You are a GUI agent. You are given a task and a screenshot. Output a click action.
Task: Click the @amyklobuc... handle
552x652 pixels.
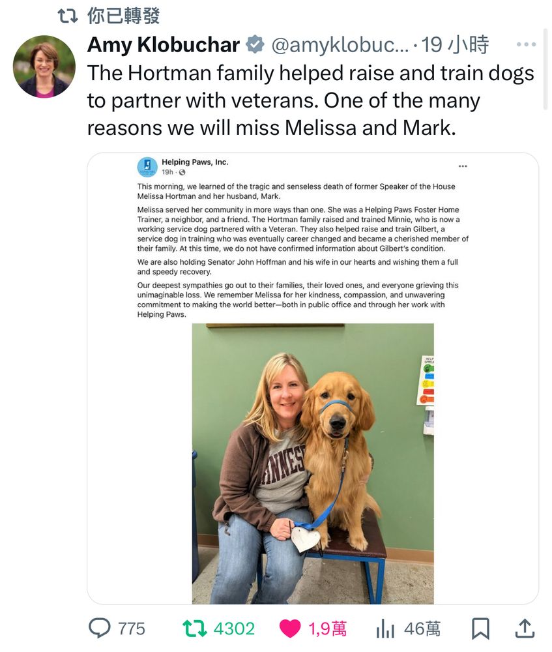(x=340, y=44)
